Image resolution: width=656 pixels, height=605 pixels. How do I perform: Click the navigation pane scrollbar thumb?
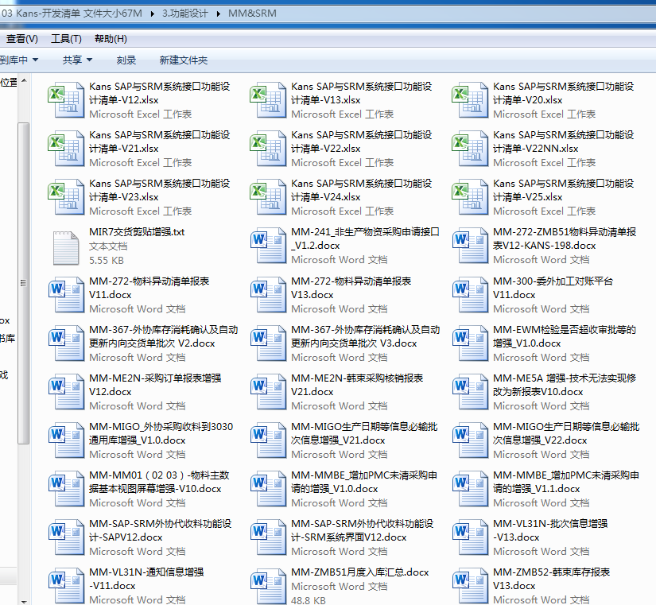24,283
